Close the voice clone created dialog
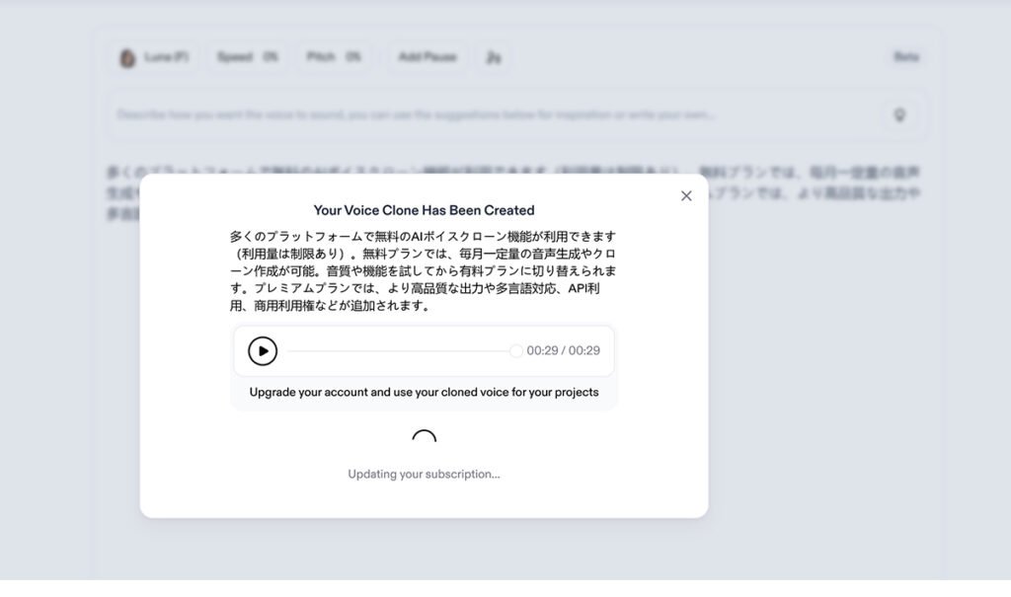The height and width of the screenshot is (597, 1011). [x=686, y=195]
